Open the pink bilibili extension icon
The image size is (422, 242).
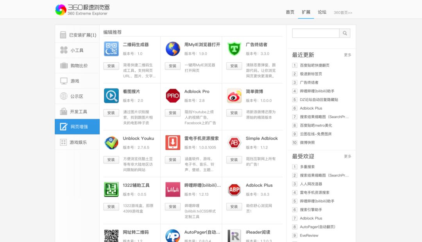(173, 189)
